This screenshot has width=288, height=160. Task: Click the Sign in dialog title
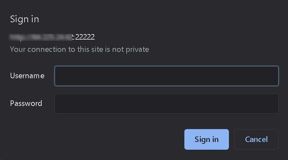pyautogui.click(x=25, y=19)
